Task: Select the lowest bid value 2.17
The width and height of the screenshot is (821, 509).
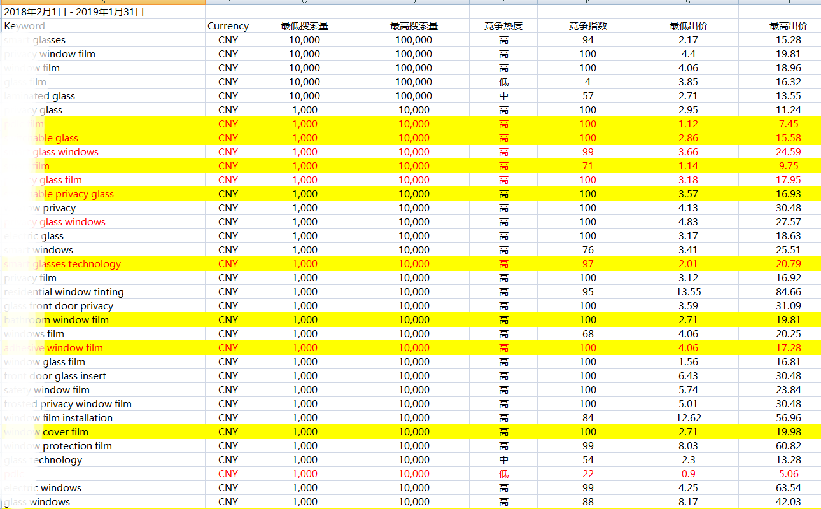Action: pyautogui.click(x=688, y=40)
